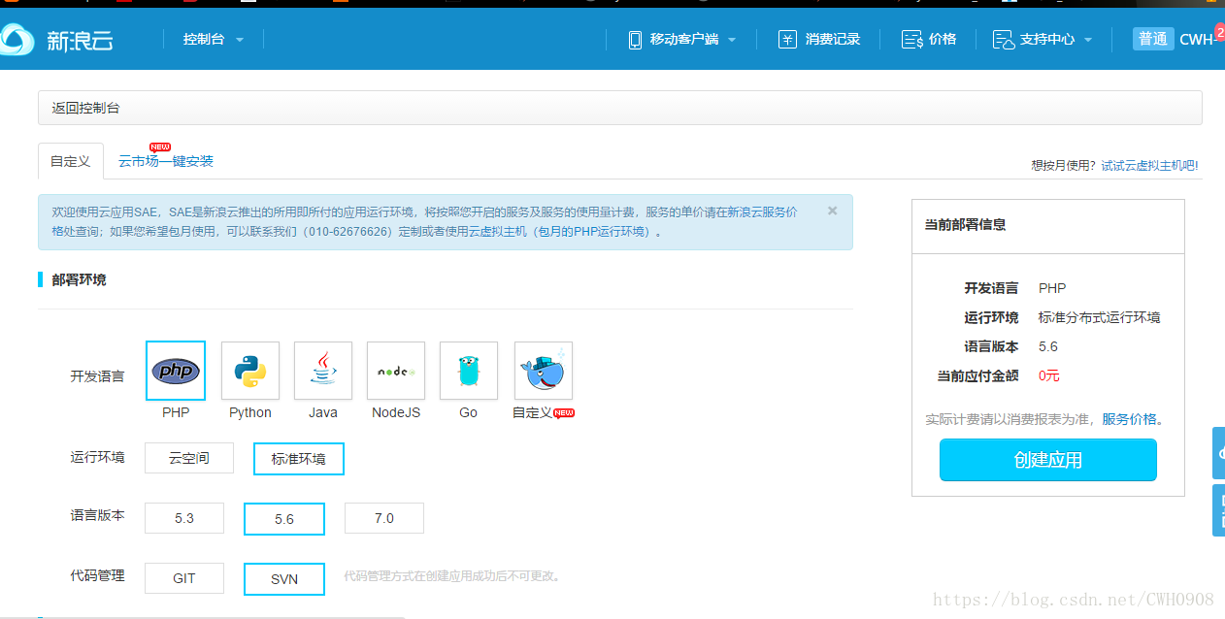Viewport: 1225px width, 619px height.
Task: Expand the 支持中心 dropdown arrow
Action: [x=1088, y=40]
